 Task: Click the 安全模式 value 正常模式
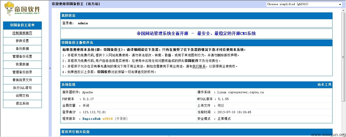point(224,119)
